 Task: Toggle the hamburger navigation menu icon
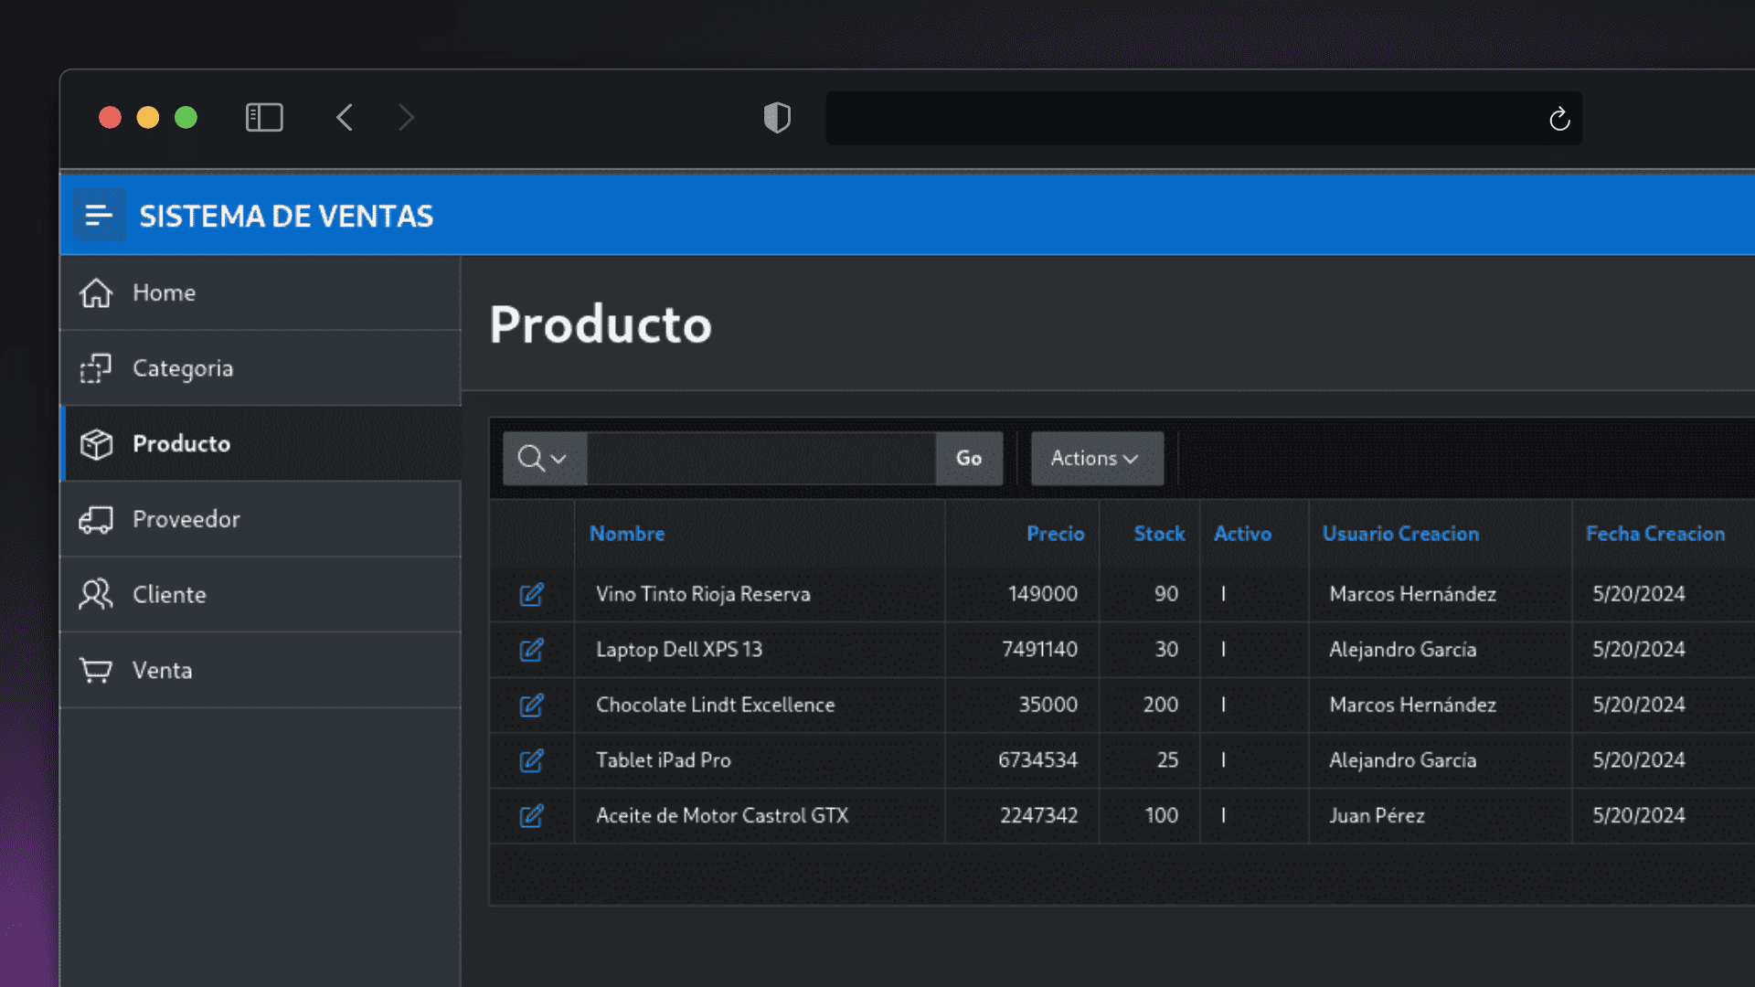pyautogui.click(x=99, y=216)
